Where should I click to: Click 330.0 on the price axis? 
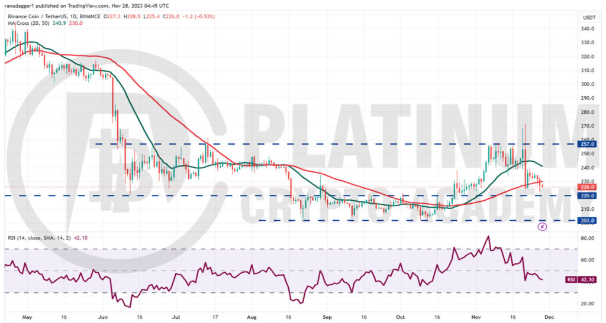pyautogui.click(x=588, y=43)
